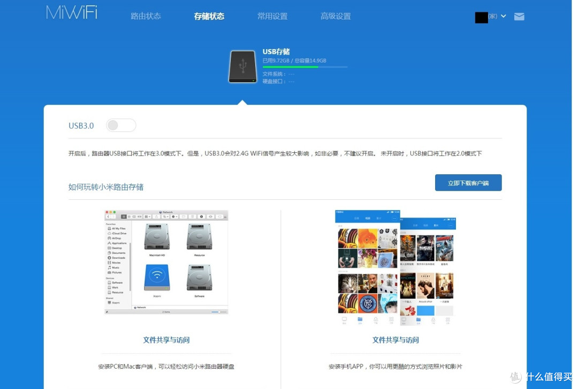Screen dimensions: 578x389
Task: Click the 安装PC和Mac客户端 description text
Action: click(166, 367)
